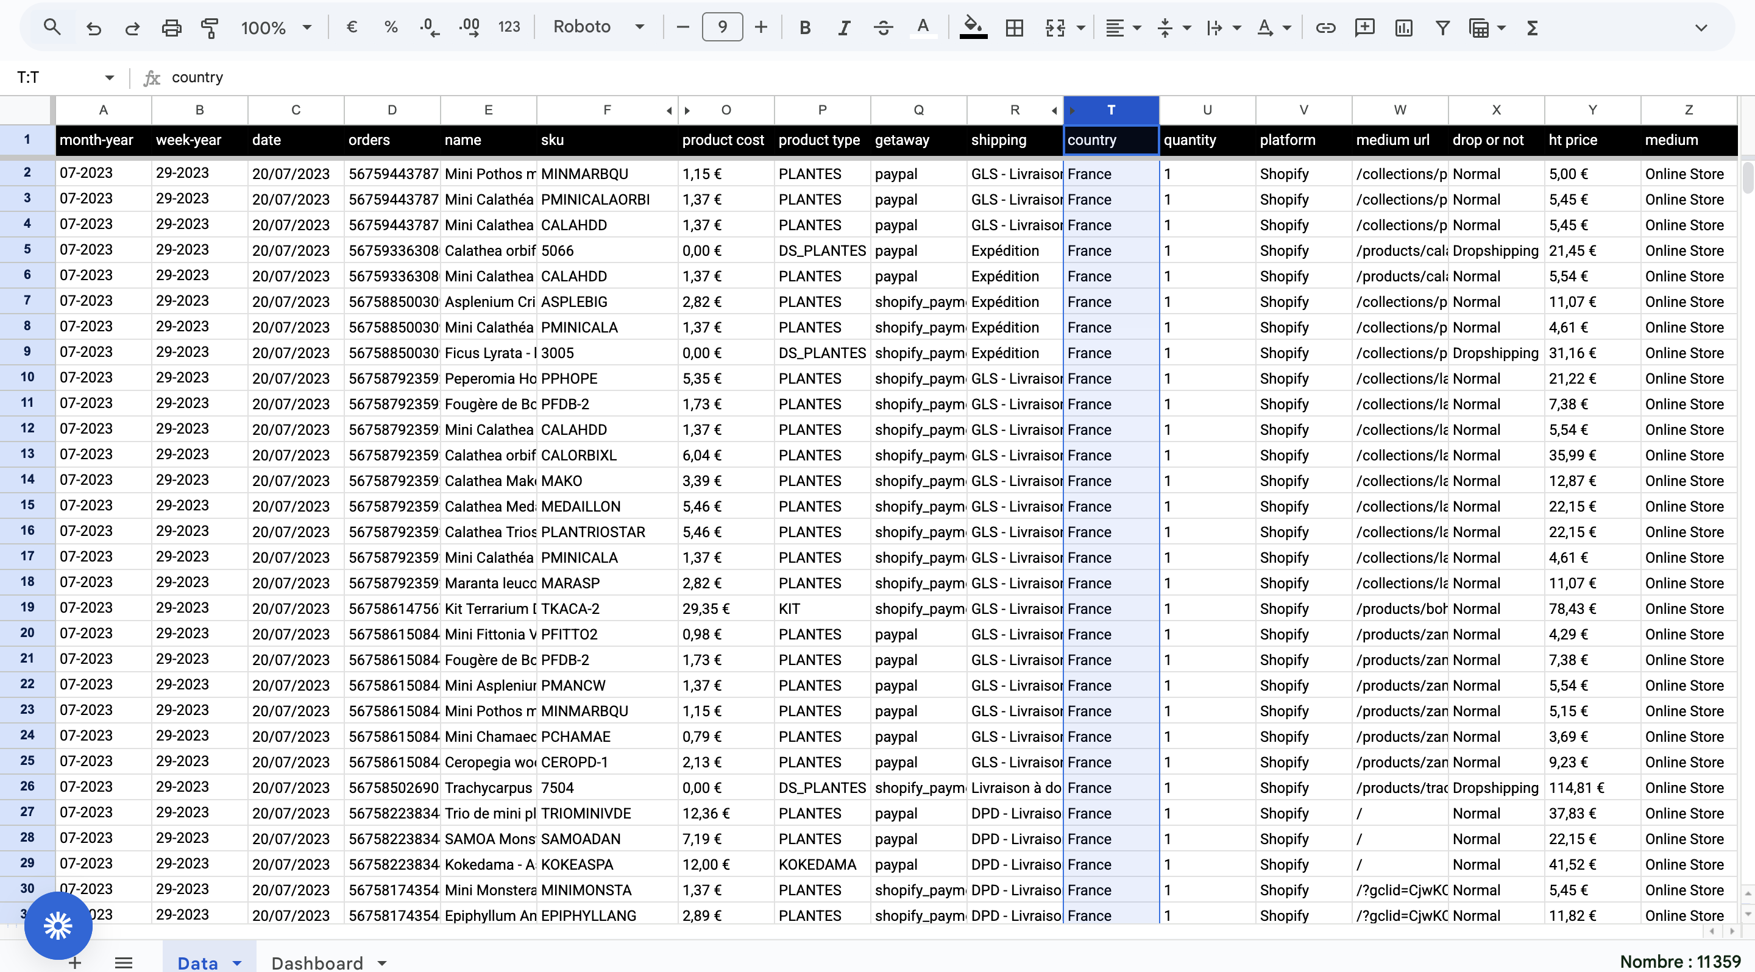Select the 114,81 € ht price cell
Screen dimensions: 1755x972
click(1592, 787)
